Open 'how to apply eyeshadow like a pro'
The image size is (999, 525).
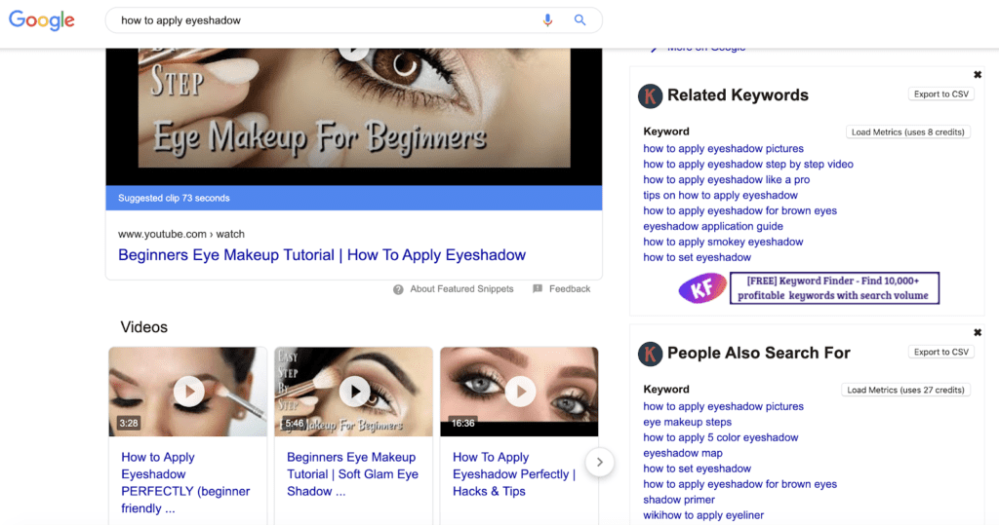coord(726,179)
